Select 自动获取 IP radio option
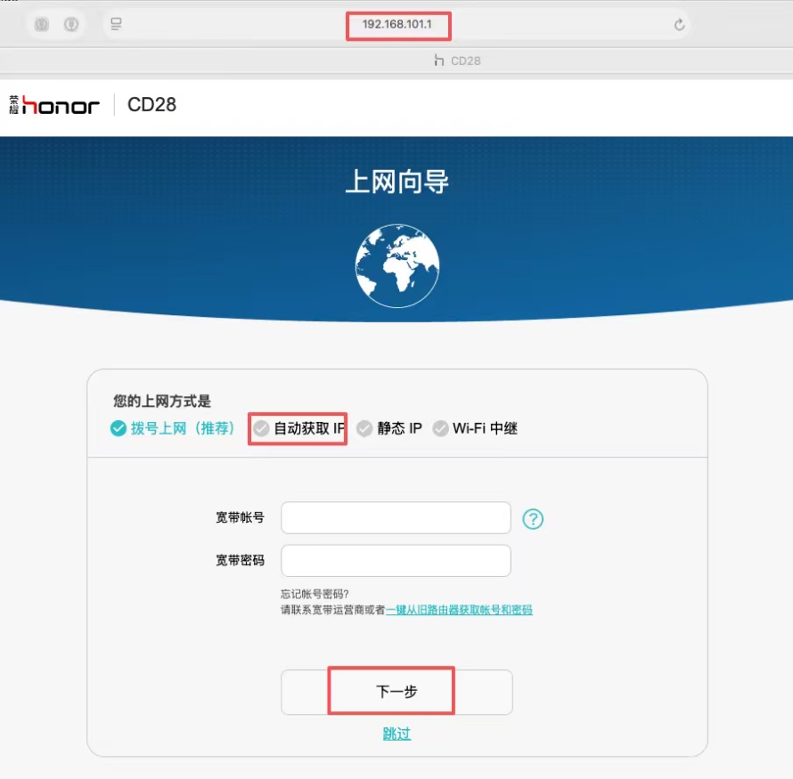Screen dimensions: 793x779 click(298, 428)
